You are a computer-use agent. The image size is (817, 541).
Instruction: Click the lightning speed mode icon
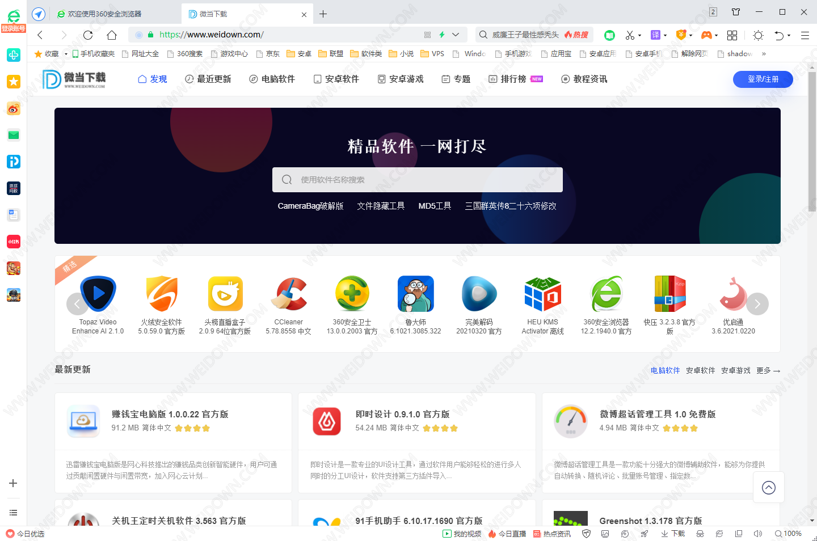tap(442, 35)
